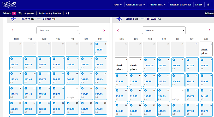The height and width of the screenshot is (117, 214).
Task: Go to previous month in Vienna to Tel-Aviv calendar
Action: [x=118, y=30]
